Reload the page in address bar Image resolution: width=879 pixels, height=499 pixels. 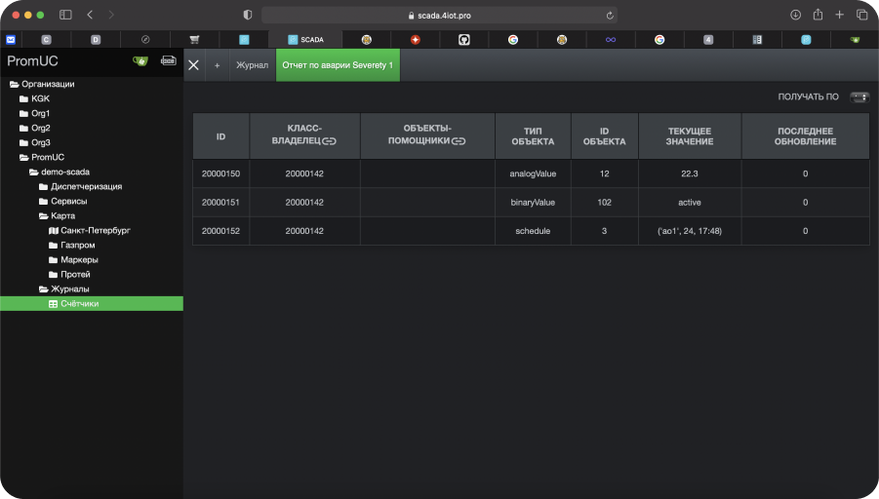(611, 16)
